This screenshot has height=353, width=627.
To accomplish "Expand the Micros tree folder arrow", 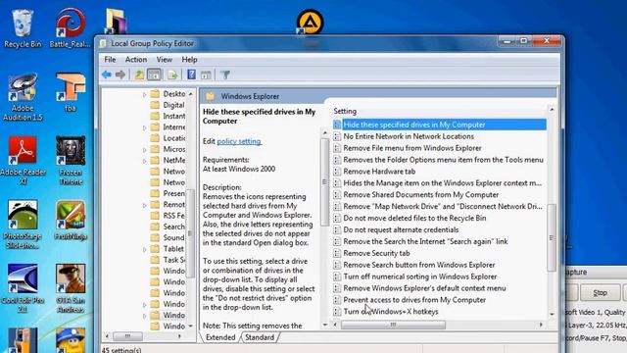I will (x=145, y=150).
